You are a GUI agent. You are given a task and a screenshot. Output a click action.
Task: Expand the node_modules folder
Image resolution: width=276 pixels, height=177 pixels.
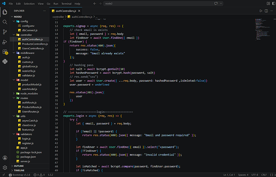tap(29, 93)
